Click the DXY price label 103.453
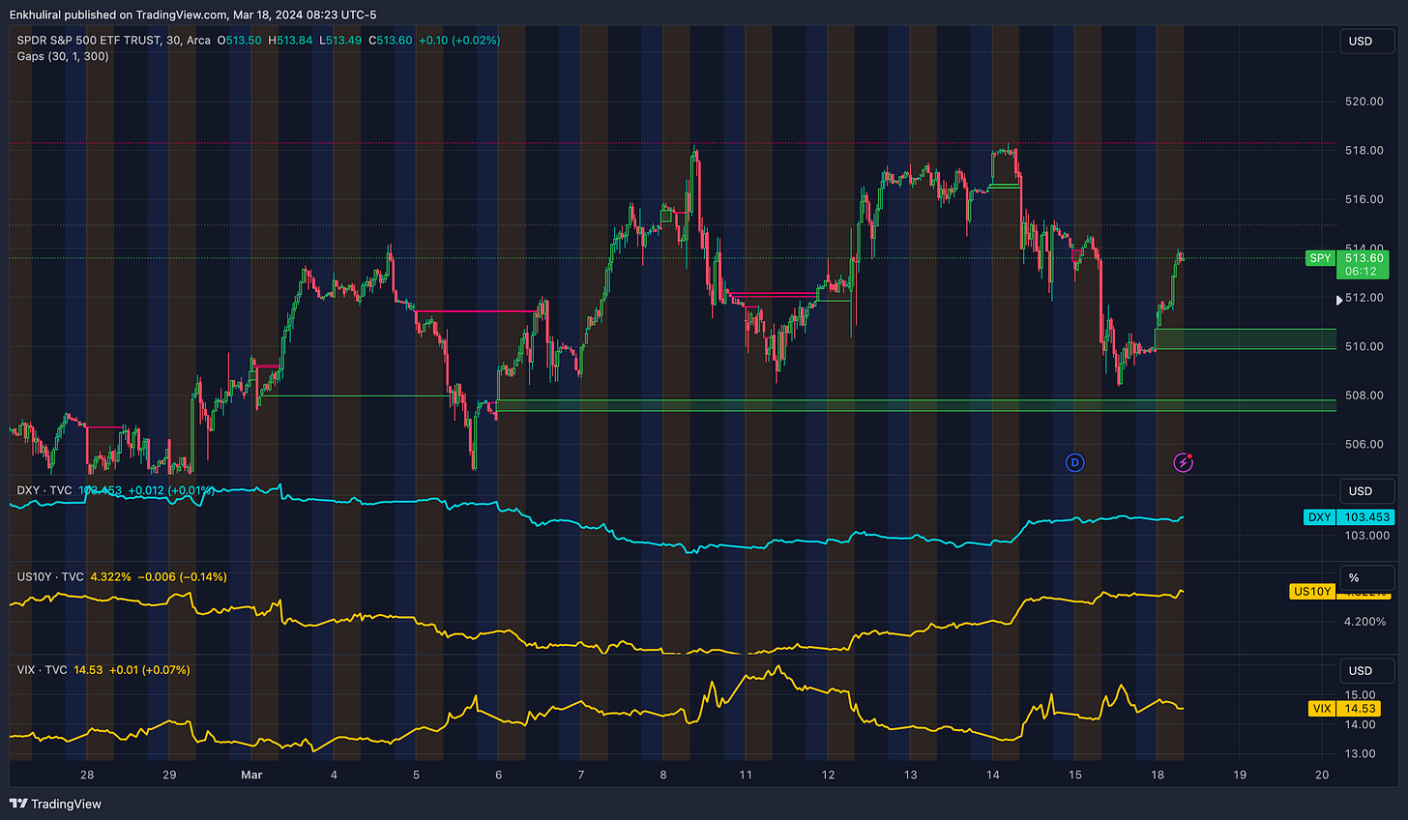This screenshot has height=820, width=1408. pos(1366,517)
